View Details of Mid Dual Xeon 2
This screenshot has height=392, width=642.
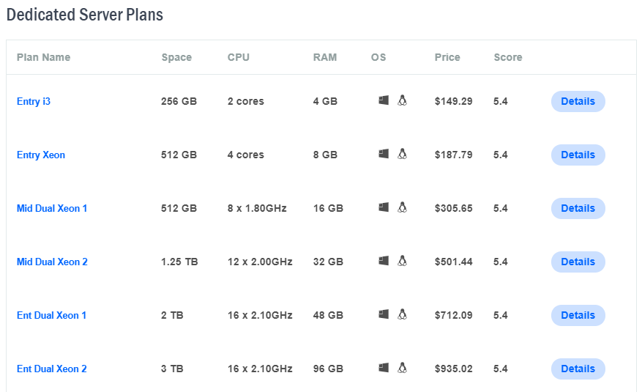point(578,262)
